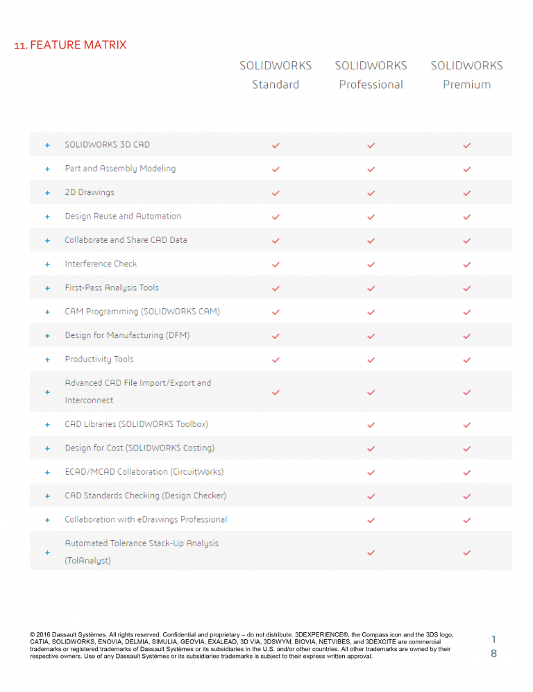
Task: Click Professional checkmark for eDrawings Professional row
Action: coord(371,520)
